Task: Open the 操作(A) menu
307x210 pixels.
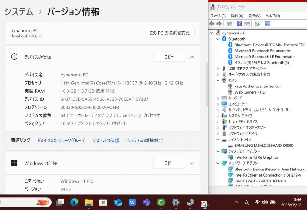Action: pyautogui.click(x=237, y=16)
